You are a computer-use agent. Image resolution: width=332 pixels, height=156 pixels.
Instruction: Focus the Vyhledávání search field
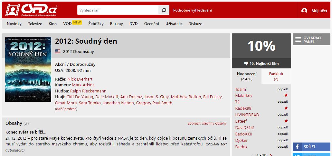pyautogui.click(x=118, y=10)
